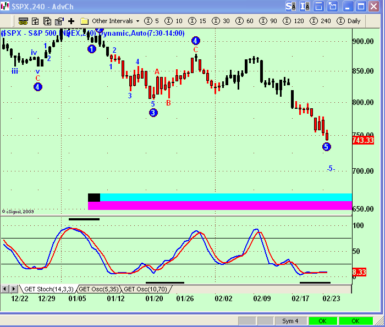Viewport: 385px width, 327px height.
Task: Switch chart to 240 minute interval
Action: 320,21
